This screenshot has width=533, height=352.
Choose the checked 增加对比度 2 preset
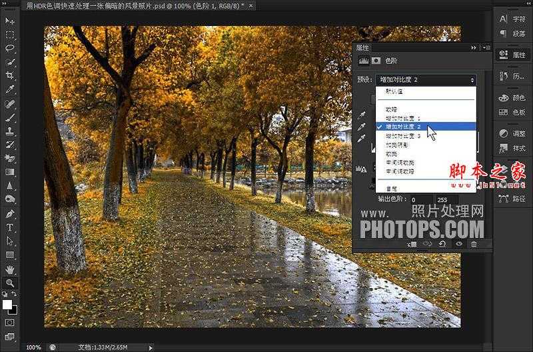[426, 127]
